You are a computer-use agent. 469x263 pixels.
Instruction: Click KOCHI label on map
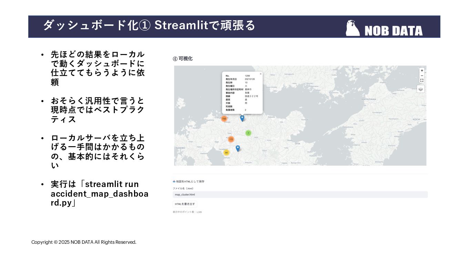pyautogui.click(x=416, y=119)
